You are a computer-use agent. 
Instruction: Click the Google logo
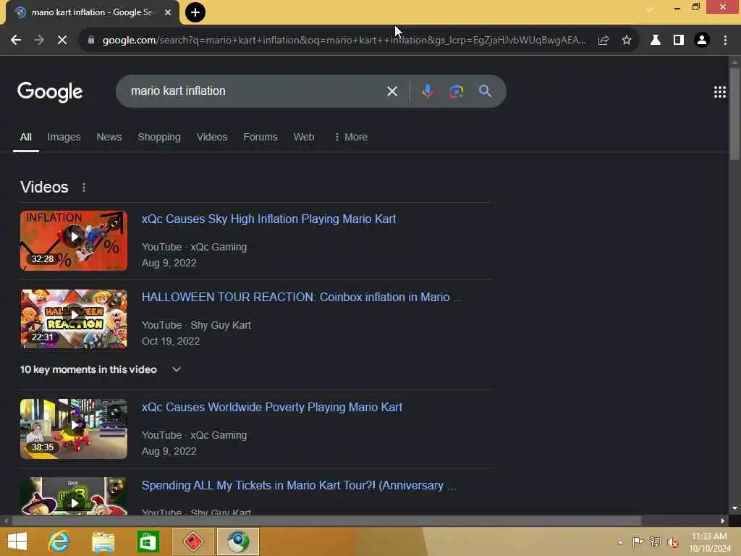50,91
